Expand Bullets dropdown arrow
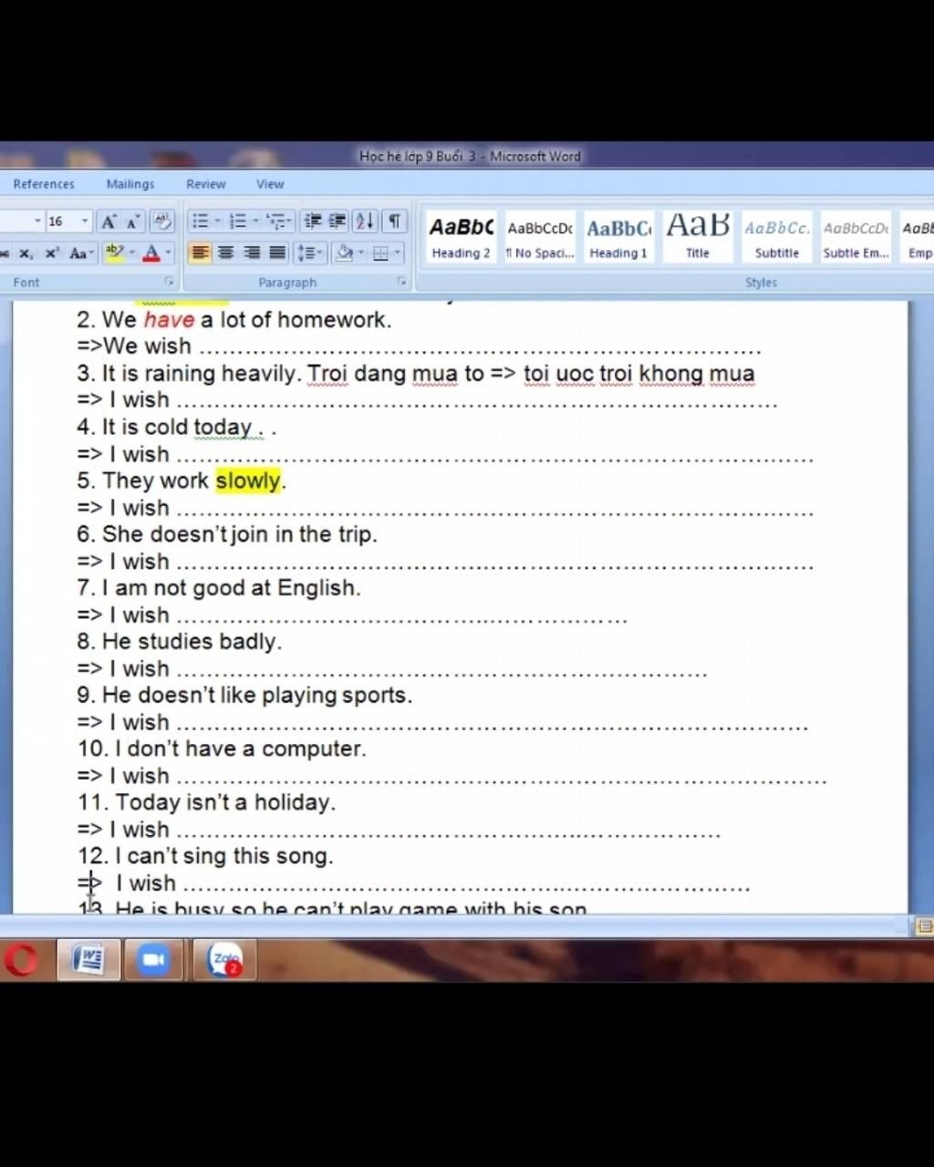Image resolution: width=934 pixels, height=1167 pixels. click(x=217, y=222)
